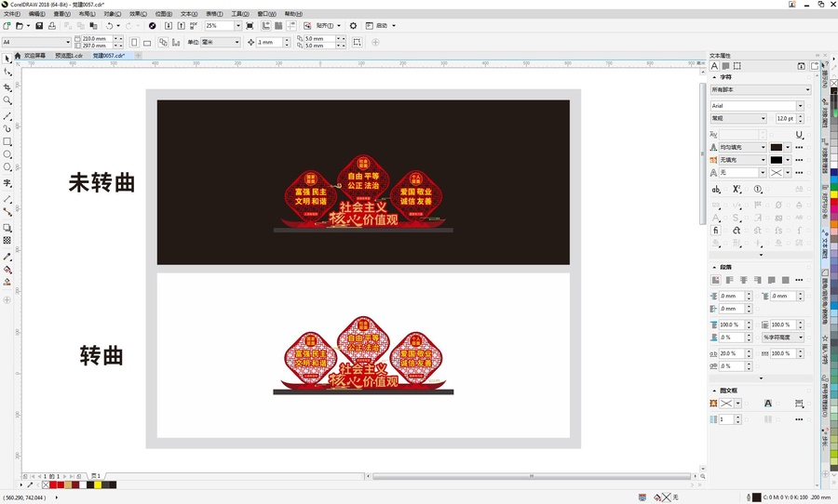
Task: Open the Edit menu
Action: 37,14
